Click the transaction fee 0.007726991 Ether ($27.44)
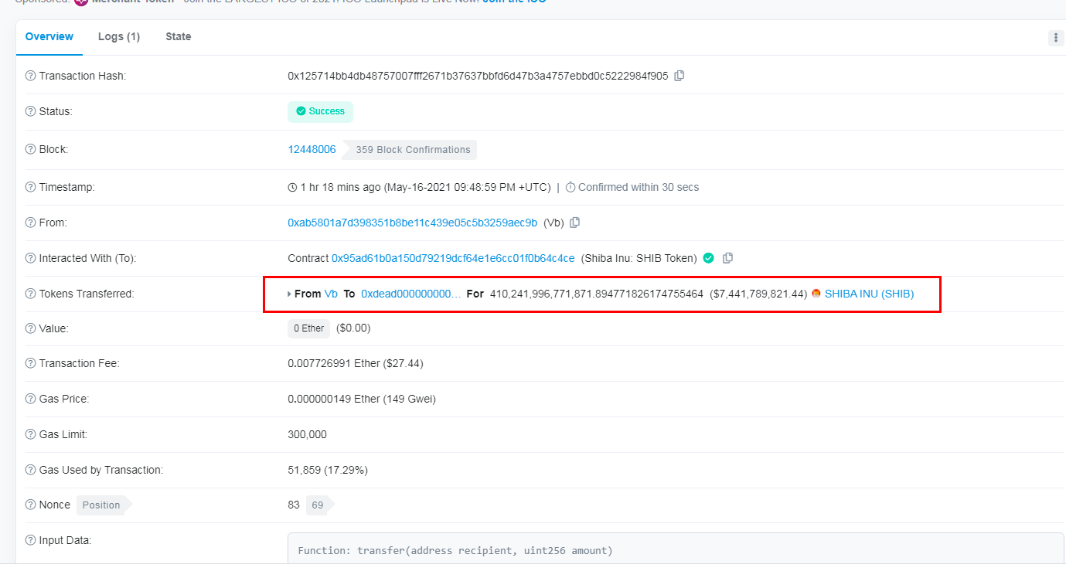 [x=356, y=363]
